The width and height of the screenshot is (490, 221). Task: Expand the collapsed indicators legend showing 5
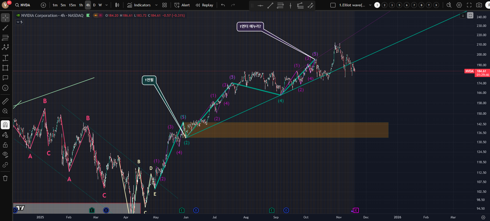[20, 22]
